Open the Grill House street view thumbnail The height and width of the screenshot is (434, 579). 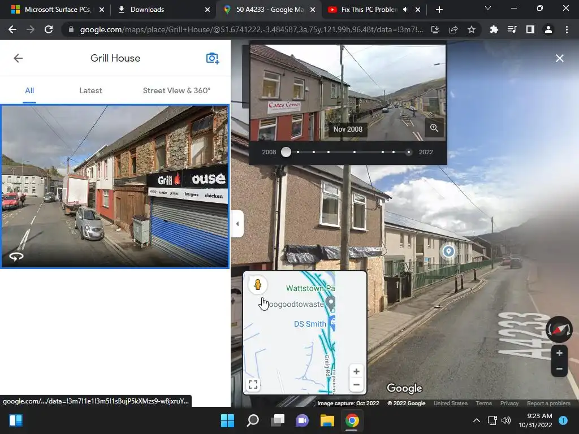click(x=115, y=186)
